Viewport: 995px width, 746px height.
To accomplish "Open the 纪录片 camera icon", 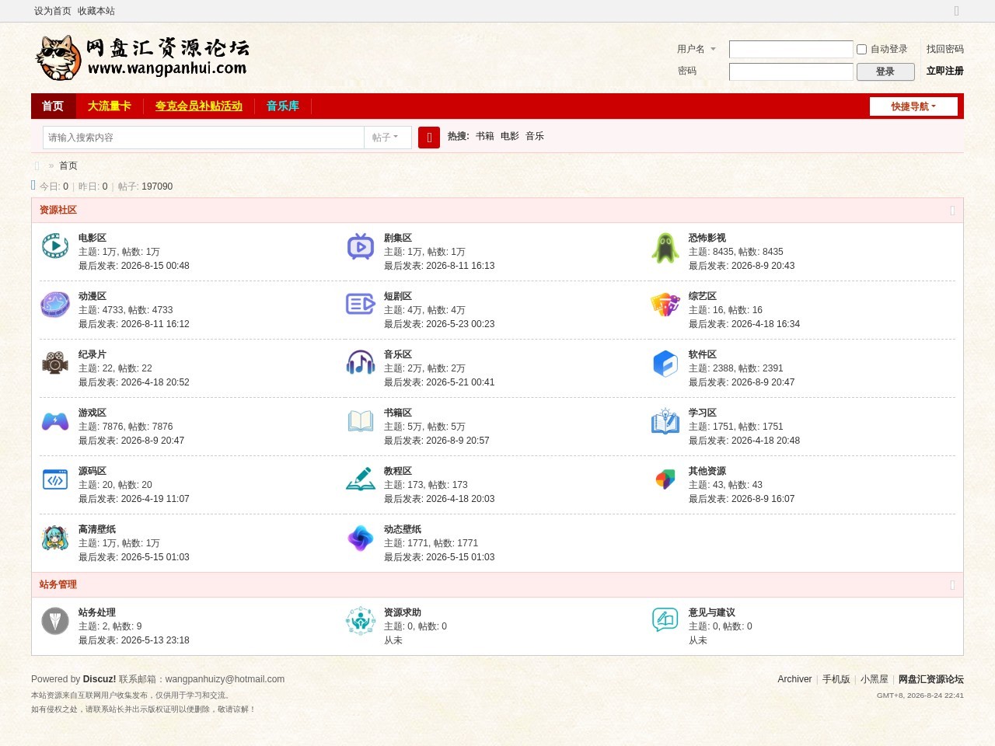I will click(x=55, y=363).
